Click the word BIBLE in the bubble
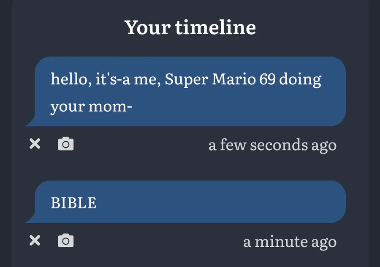 [x=73, y=203]
